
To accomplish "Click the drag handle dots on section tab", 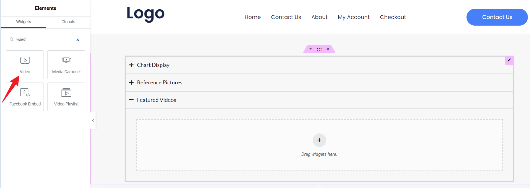I will coord(319,49).
